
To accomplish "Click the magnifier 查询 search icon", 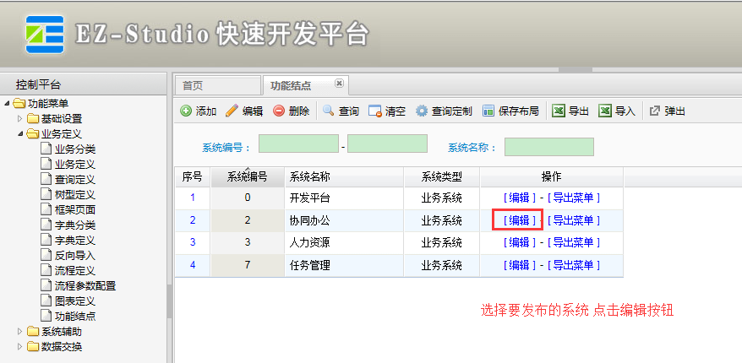I will coord(329,111).
